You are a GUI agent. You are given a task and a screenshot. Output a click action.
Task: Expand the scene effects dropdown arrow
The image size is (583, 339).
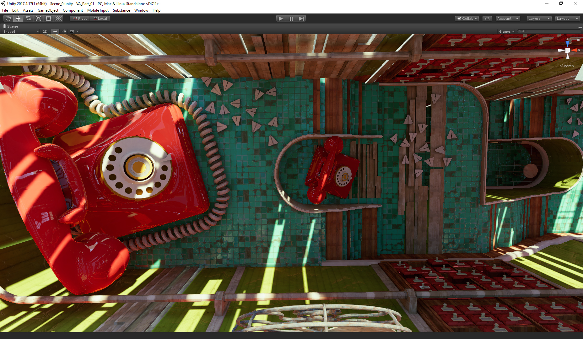point(77,31)
